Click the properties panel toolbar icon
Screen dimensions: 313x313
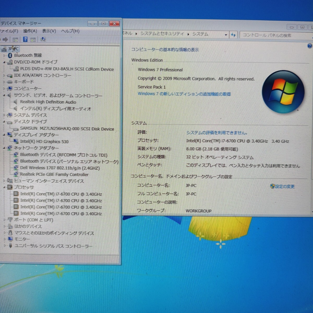(33, 40)
